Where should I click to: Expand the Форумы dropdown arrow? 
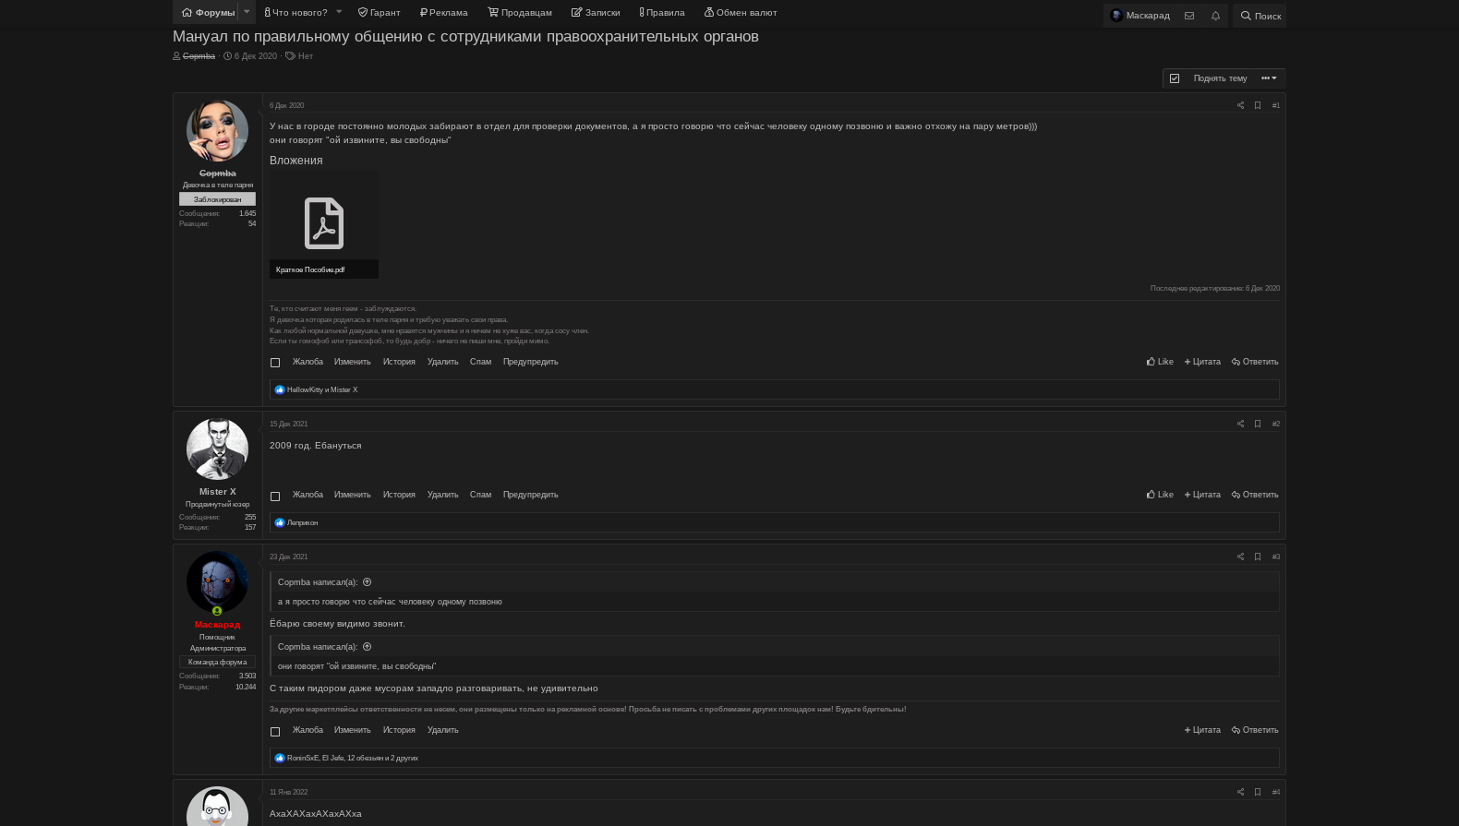click(x=247, y=12)
